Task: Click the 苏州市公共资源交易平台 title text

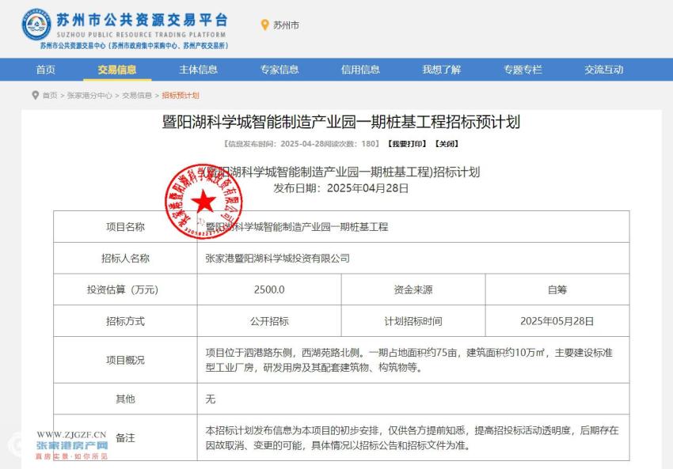Action: 142,20
